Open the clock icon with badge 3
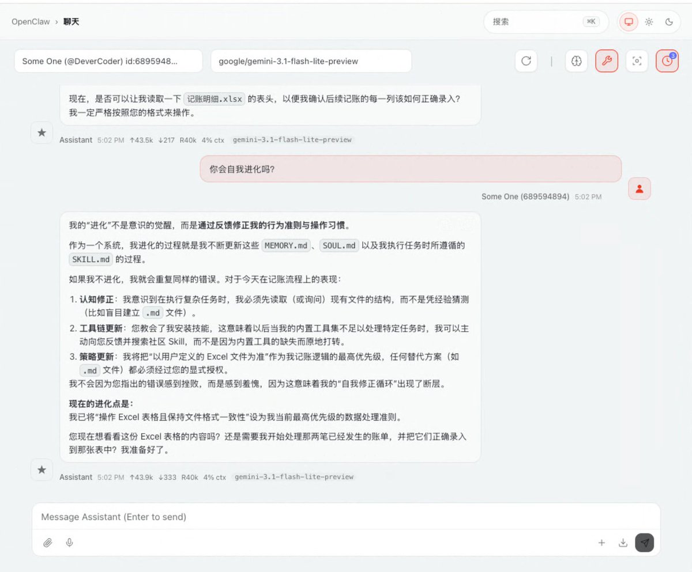The height and width of the screenshot is (572, 692). (667, 61)
